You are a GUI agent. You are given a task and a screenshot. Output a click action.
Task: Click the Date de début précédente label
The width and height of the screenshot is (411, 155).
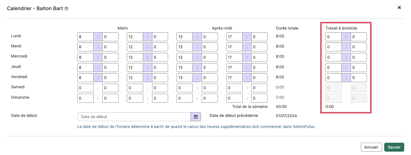pos(234,116)
